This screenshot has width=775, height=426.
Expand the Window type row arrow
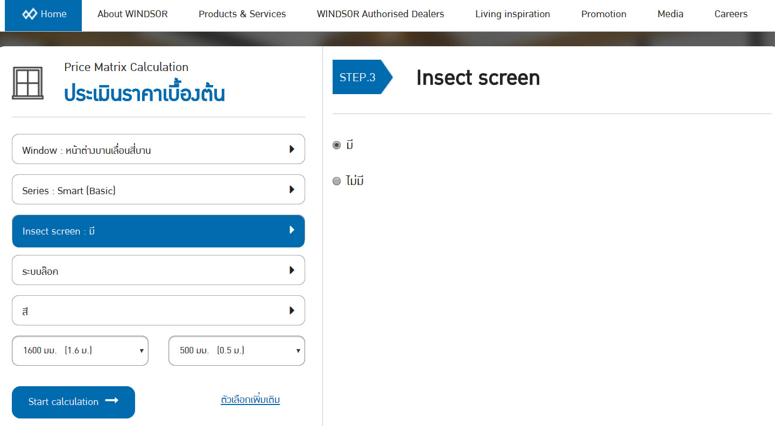click(x=292, y=149)
